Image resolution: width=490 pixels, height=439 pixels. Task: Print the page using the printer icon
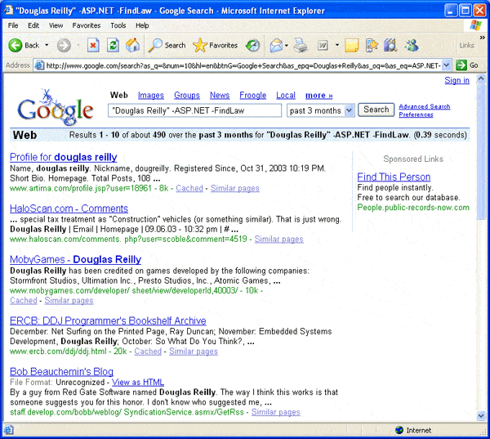click(x=301, y=46)
